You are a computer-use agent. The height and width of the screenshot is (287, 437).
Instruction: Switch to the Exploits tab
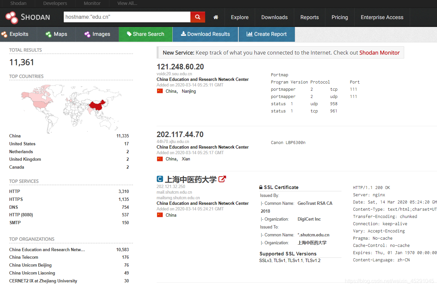click(18, 34)
